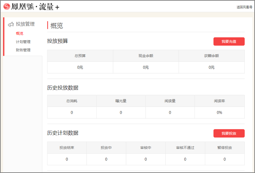Image resolution: width=255 pixels, height=173 pixels.
Task: Click the megaphone icon beside 投放管理
Action: tap(11, 24)
